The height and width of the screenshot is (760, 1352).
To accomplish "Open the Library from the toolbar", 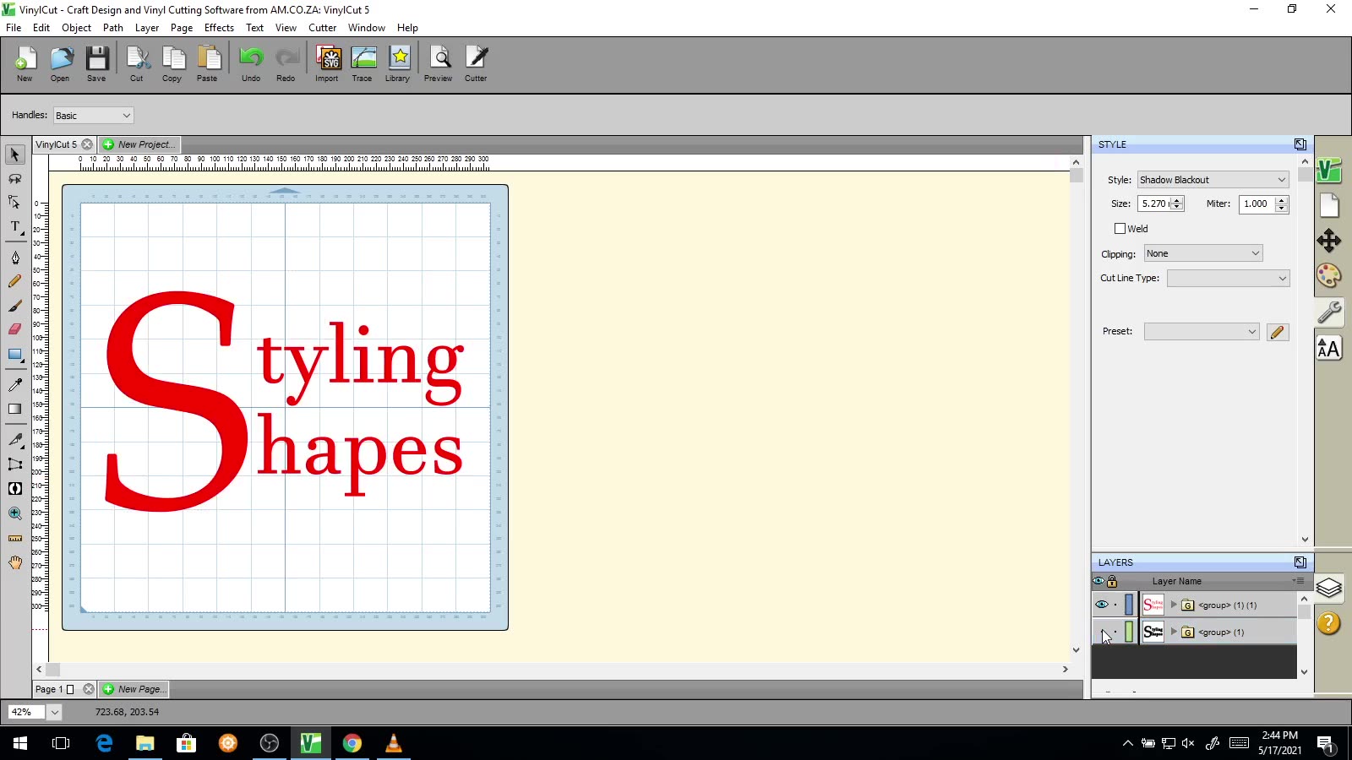I will coord(398,64).
